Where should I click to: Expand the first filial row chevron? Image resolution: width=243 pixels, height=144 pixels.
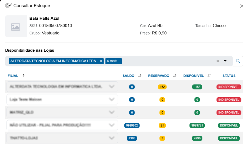tap(112, 86)
